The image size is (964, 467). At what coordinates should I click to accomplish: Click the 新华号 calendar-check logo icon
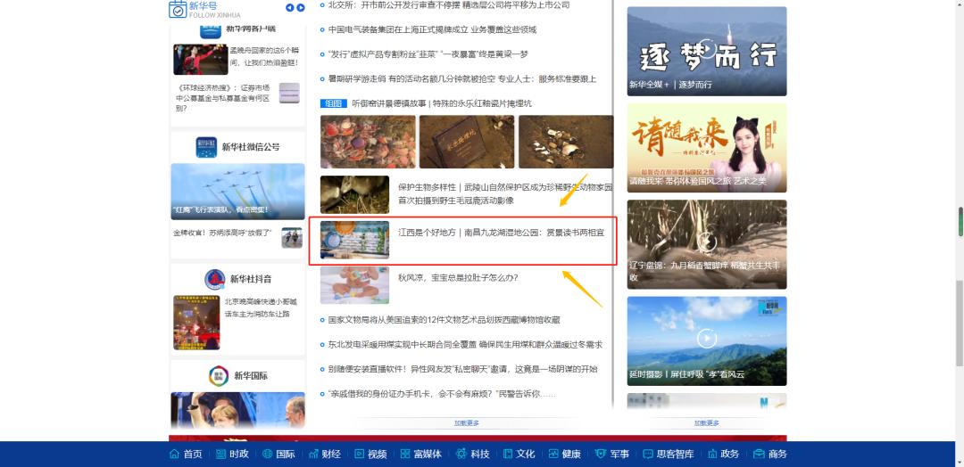178,9
